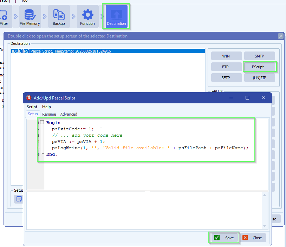Click the SFTP destination button
The height and width of the screenshot is (247, 286).
(x=226, y=78)
